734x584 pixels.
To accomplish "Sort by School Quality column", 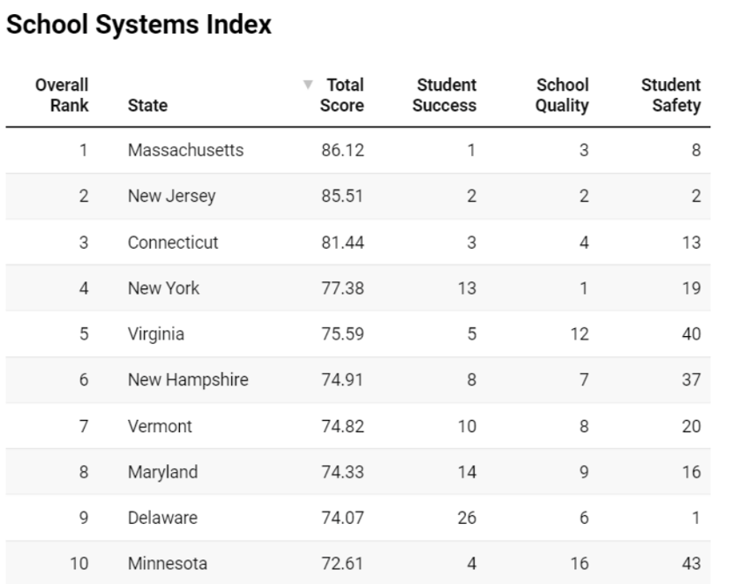I will 562,95.
